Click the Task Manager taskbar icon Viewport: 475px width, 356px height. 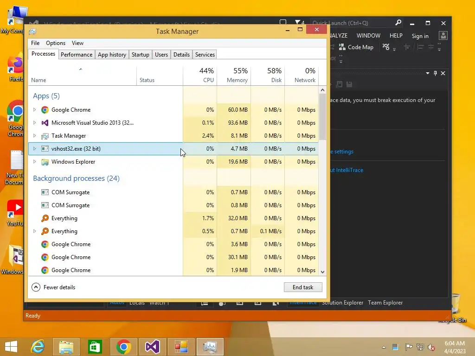pyautogui.click(x=210, y=347)
